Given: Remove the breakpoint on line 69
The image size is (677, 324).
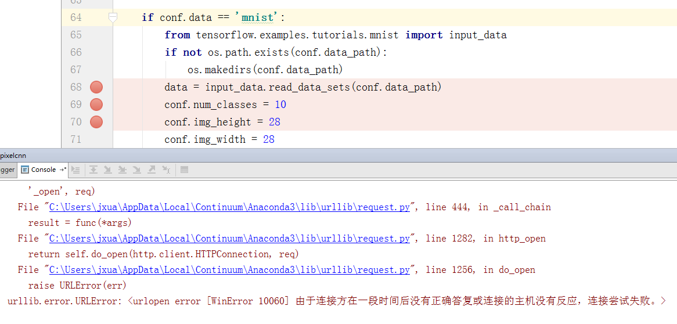Looking at the screenshot, I should tap(96, 105).
